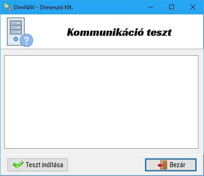Start the test with Teszt indítása
The height and width of the screenshot is (176, 204).
click(x=38, y=165)
